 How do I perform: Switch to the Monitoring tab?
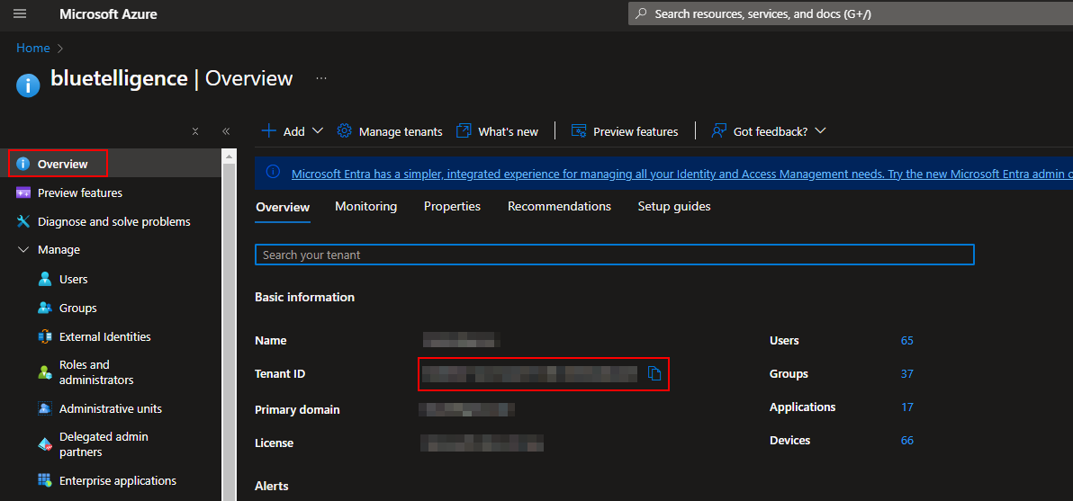pyautogui.click(x=365, y=206)
